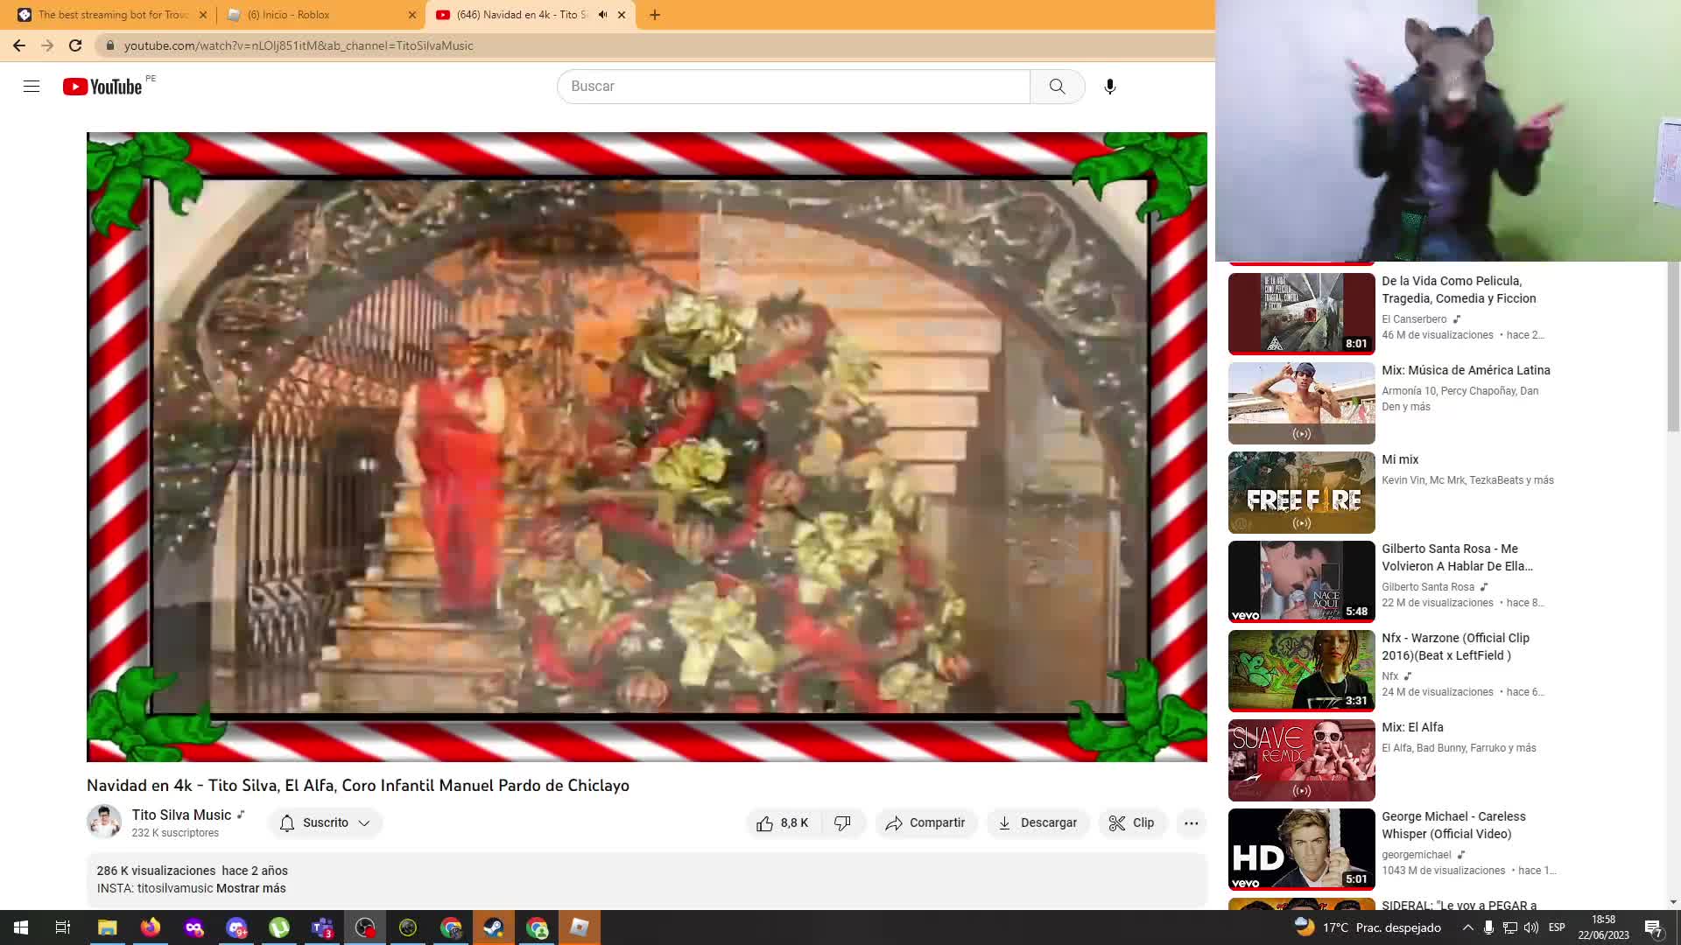View site information via the padlock icon
Screen dimensions: 1681x945
click(109, 45)
